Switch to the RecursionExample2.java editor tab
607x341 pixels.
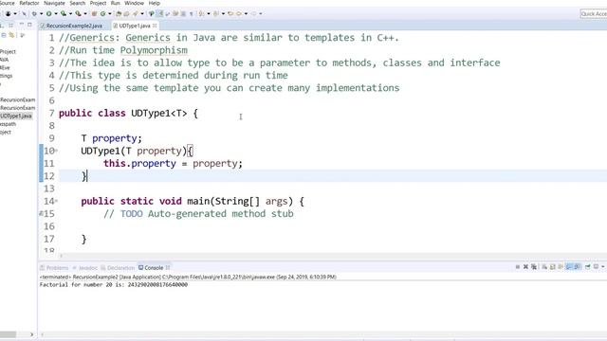click(72, 26)
